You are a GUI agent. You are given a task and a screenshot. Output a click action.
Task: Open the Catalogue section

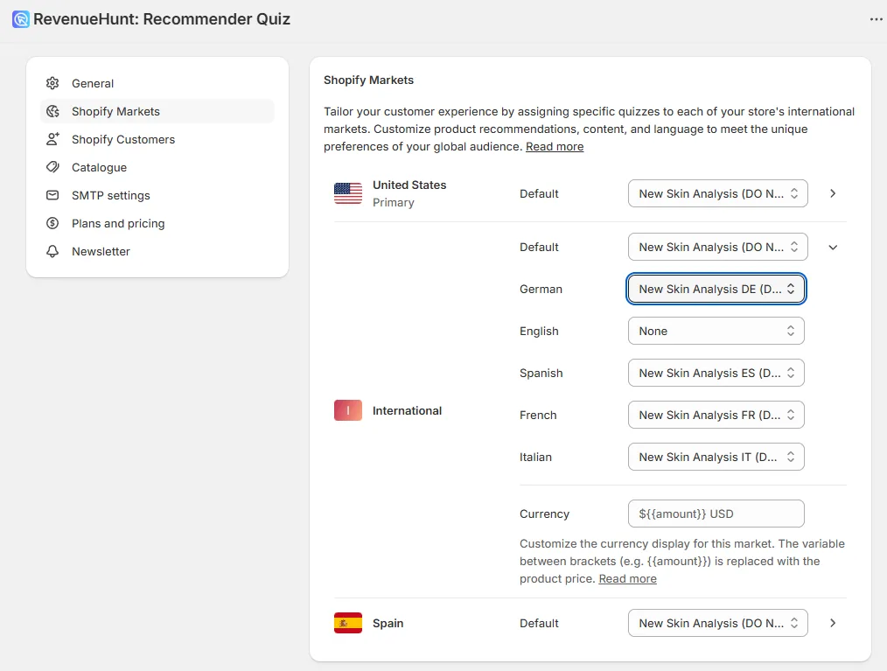pyautogui.click(x=157, y=167)
